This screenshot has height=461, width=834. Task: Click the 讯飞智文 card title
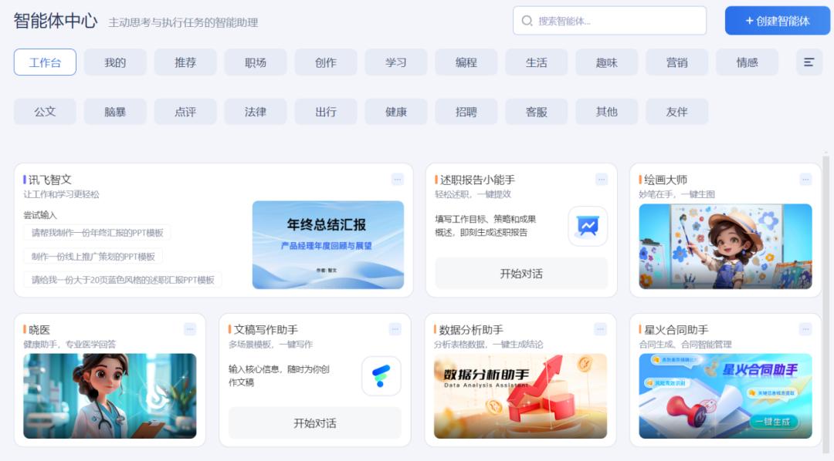50,180
